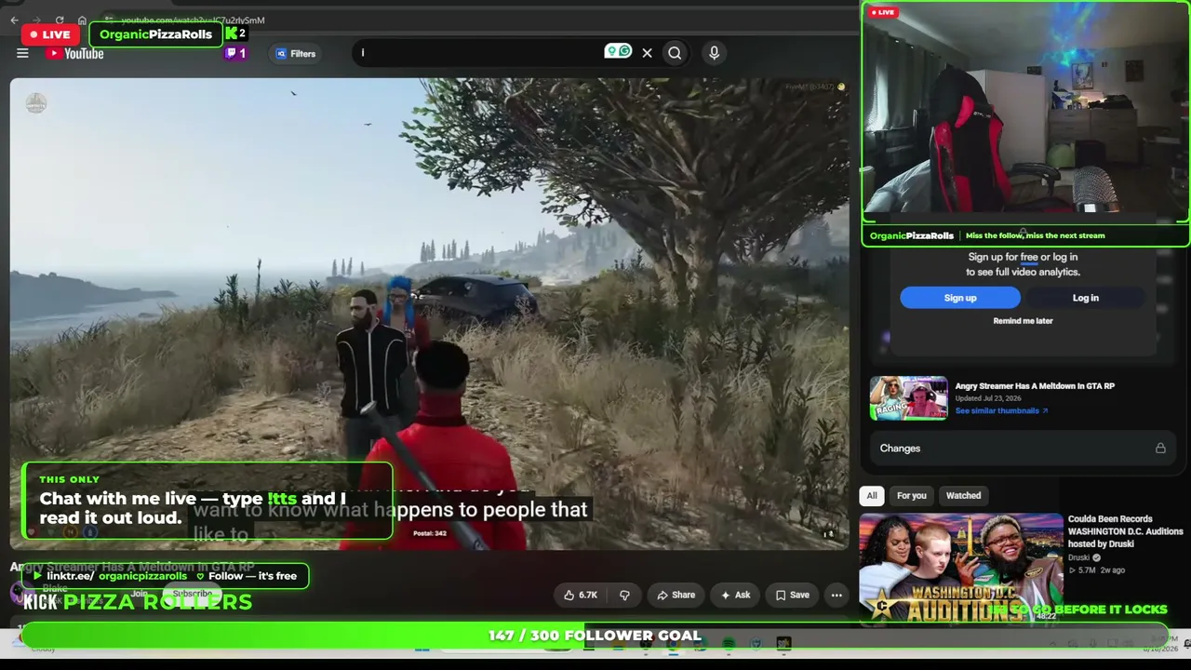The image size is (1191, 670).
Task: Open the Ask button
Action: tap(734, 595)
